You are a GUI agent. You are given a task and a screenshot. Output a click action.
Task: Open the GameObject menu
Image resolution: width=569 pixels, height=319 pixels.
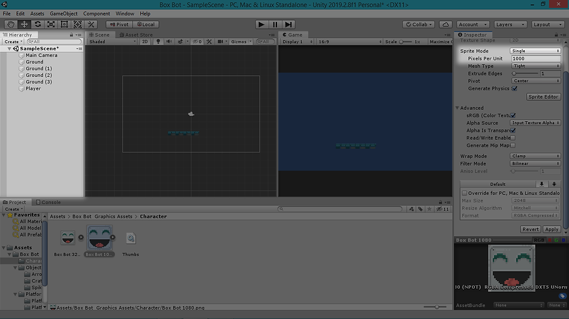click(x=63, y=14)
